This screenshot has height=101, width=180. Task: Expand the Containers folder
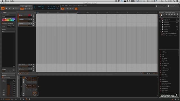tap(161, 23)
